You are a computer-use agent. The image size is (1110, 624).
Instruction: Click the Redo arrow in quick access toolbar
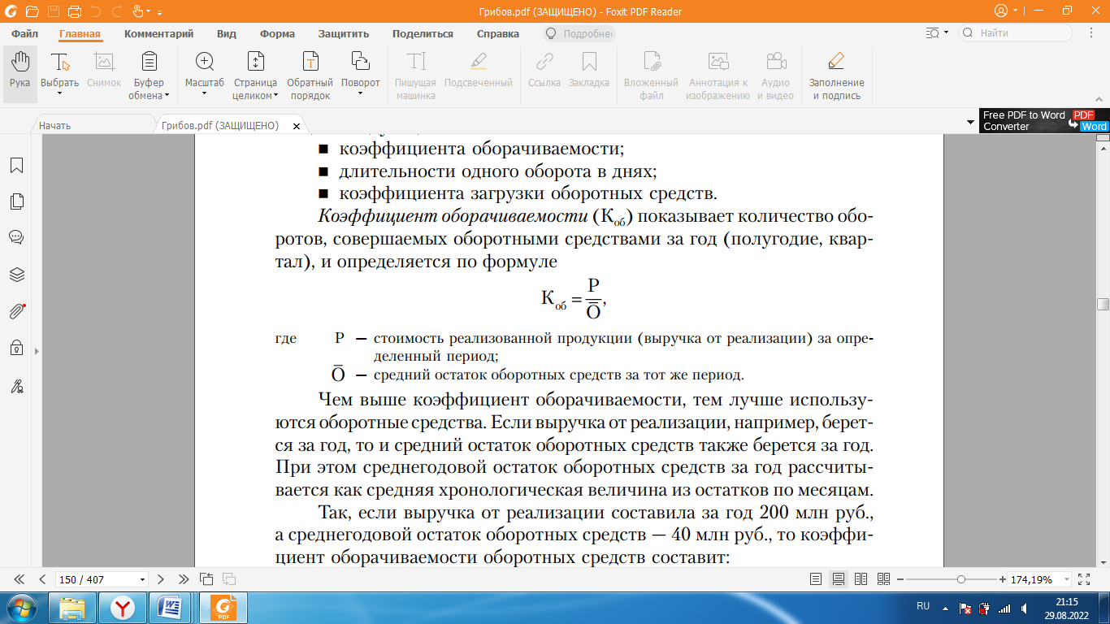[117, 12]
